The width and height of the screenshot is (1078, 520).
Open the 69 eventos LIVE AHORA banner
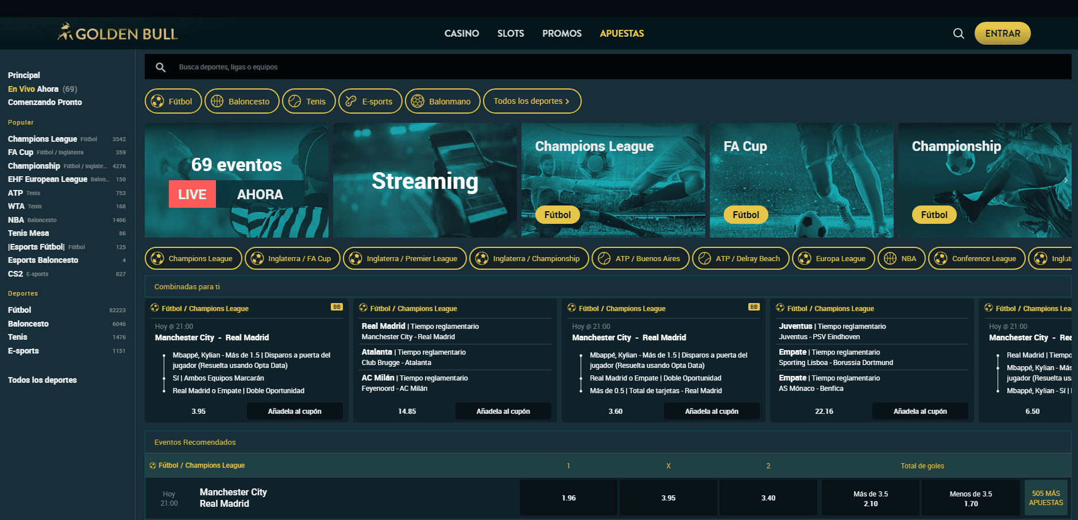click(237, 180)
